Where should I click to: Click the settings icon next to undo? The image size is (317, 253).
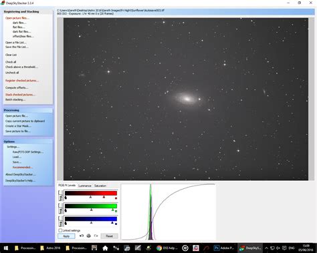coord(88,236)
